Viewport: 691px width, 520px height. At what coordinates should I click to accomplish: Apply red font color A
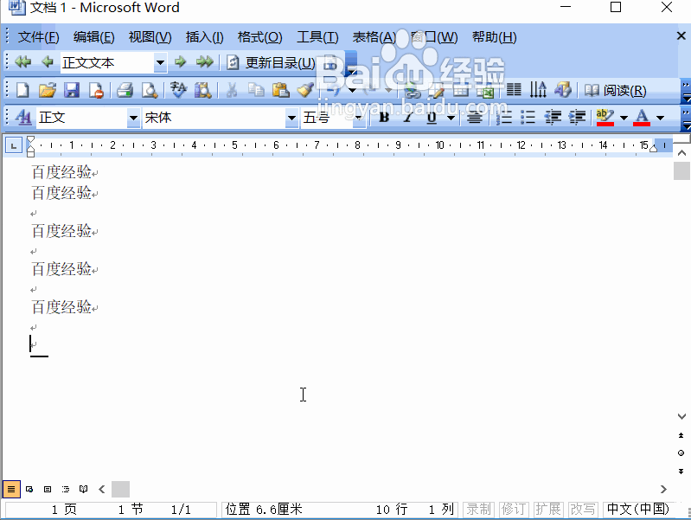click(642, 118)
